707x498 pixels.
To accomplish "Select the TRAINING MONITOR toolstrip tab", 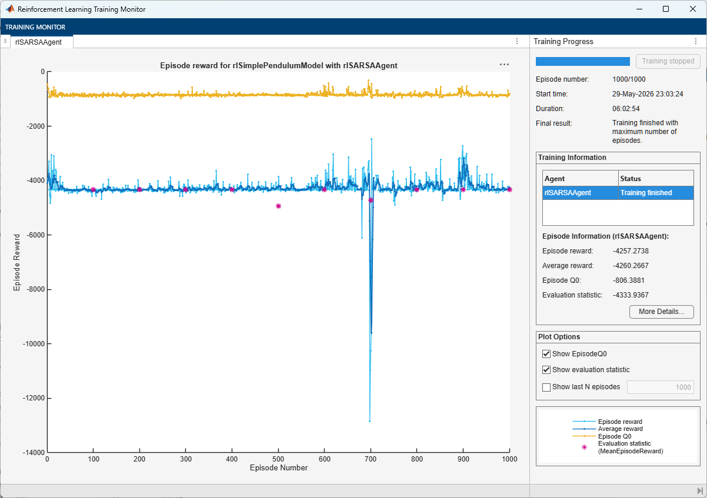I will 35,27.
